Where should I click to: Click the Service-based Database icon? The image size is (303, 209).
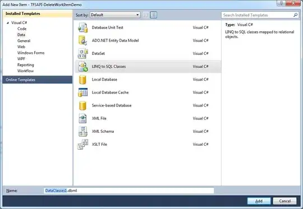(x=82, y=105)
